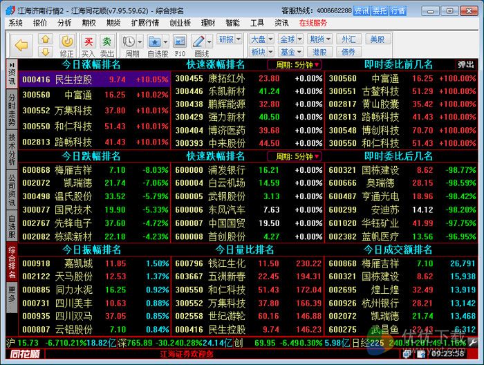Click the 委托 button in title bar
The height and width of the screenshot is (365, 484).
[x=380, y=11]
